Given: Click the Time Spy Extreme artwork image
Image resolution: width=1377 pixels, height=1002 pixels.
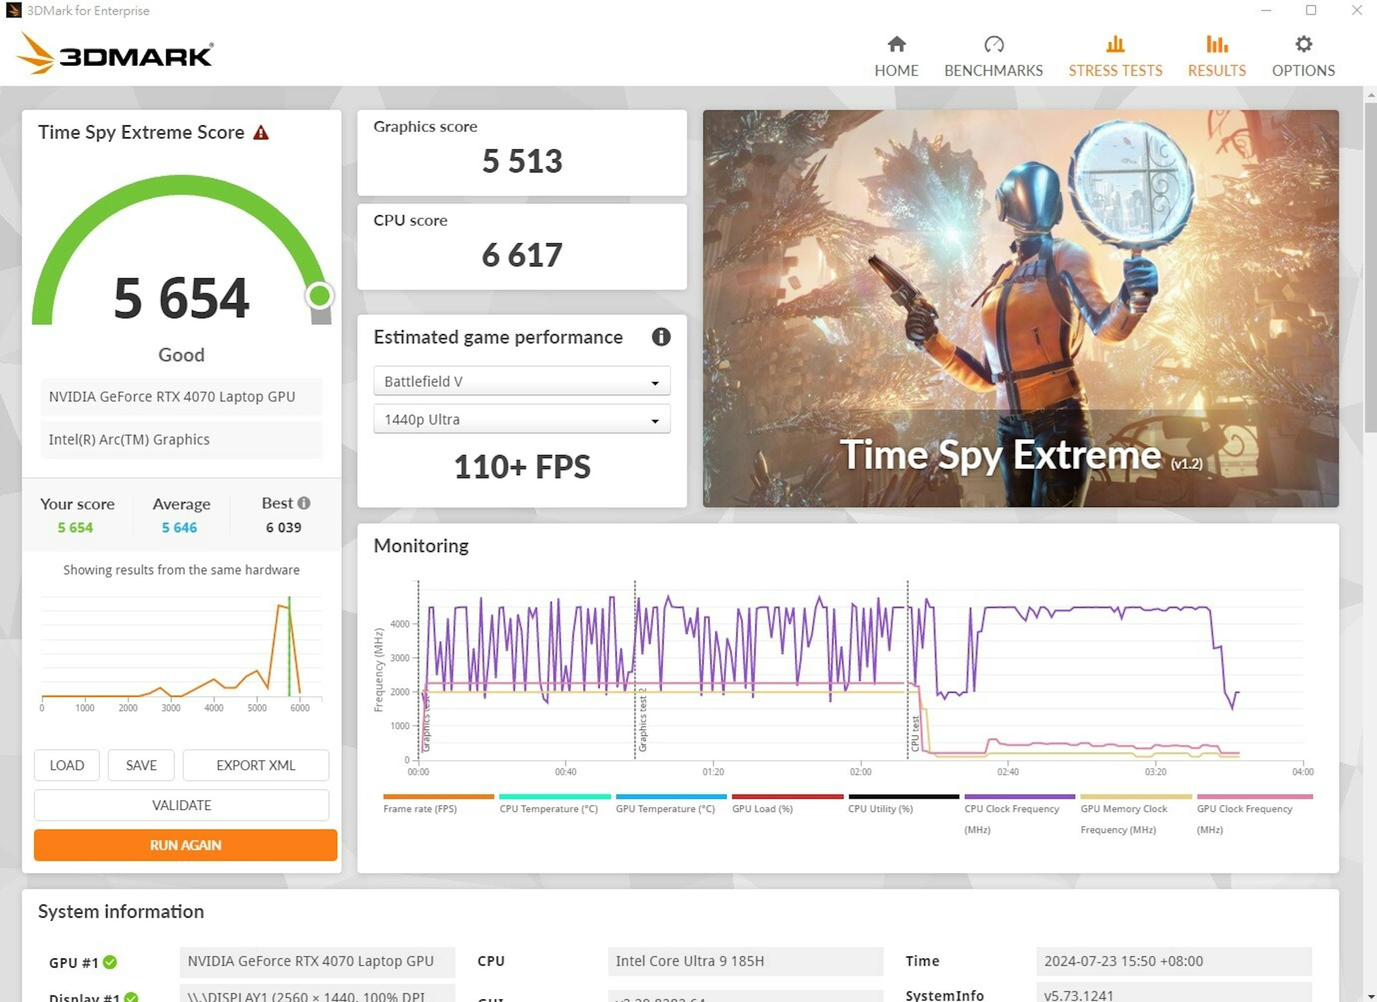Looking at the screenshot, I should pyautogui.click(x=1020, y=308).
